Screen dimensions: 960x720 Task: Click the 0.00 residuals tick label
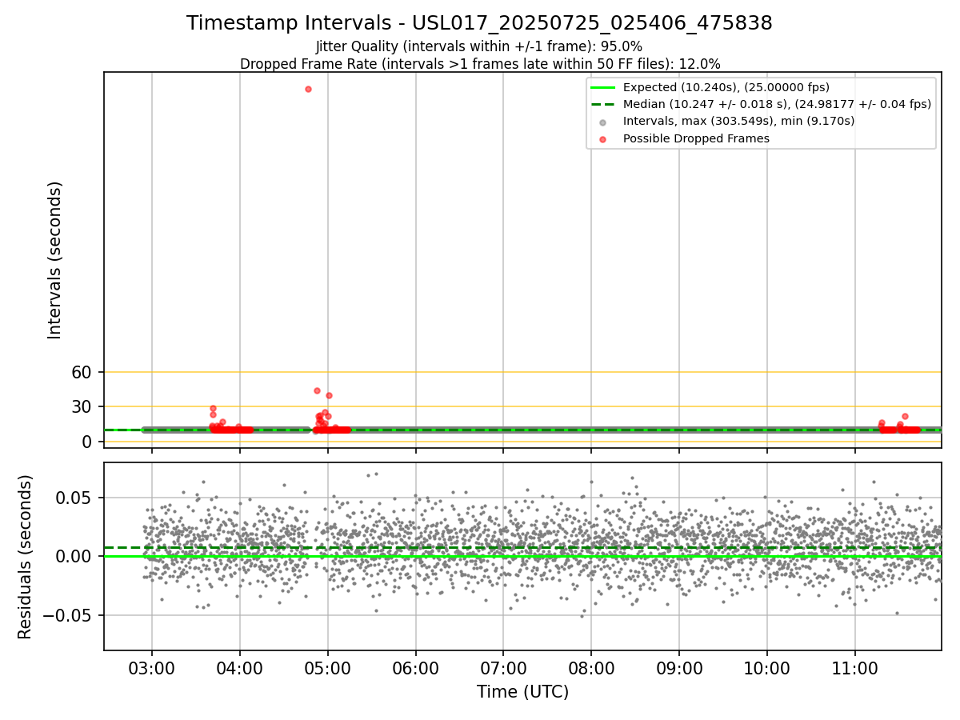pyautogui.click(x=75, y=557)
